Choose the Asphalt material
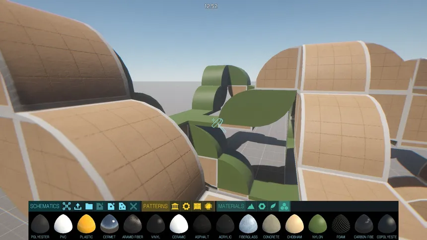 (x=202, y=224)
